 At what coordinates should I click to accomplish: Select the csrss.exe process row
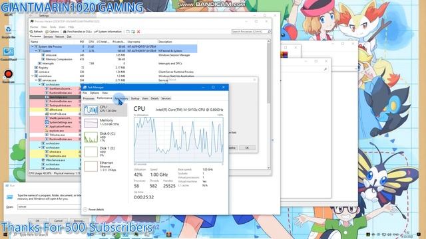pos(113,72)
